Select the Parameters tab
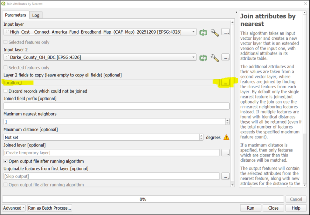The width and height of the screenshot is (310, 215). [16, 15]
